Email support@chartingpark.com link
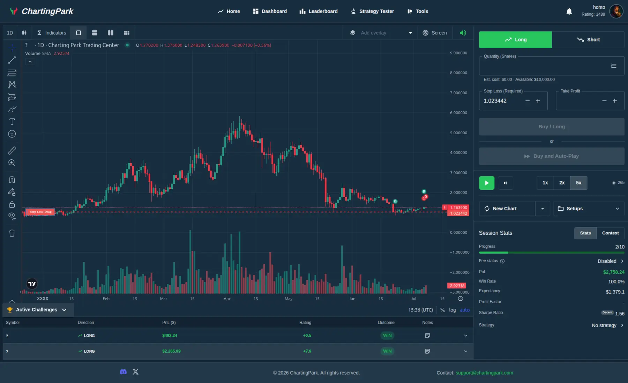This screenshot has width=628, height=383. pos(484,373)
